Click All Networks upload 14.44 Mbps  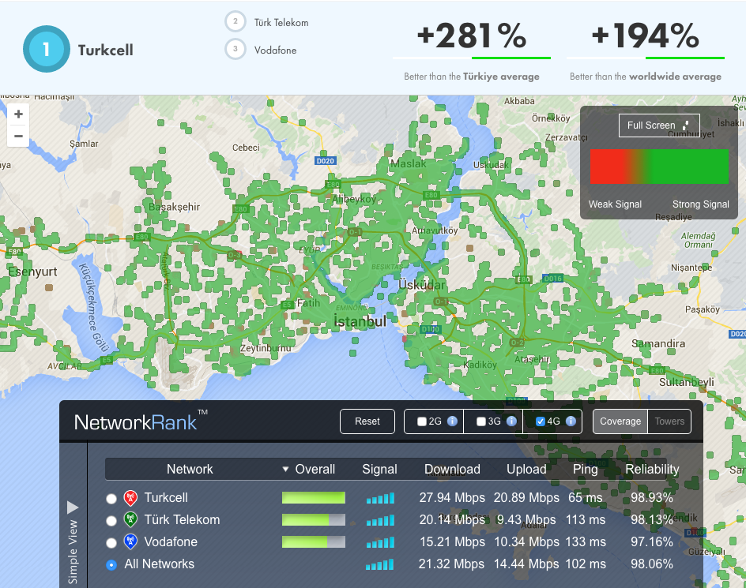point(526,564)
